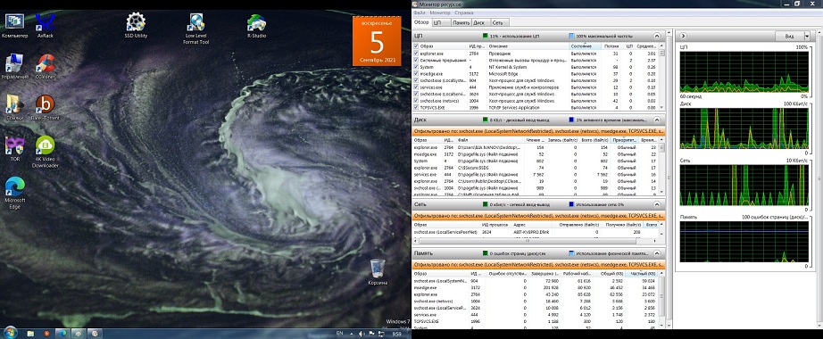Open File Explorer from the taskbar
823x339 pixels.
(31, 334)
